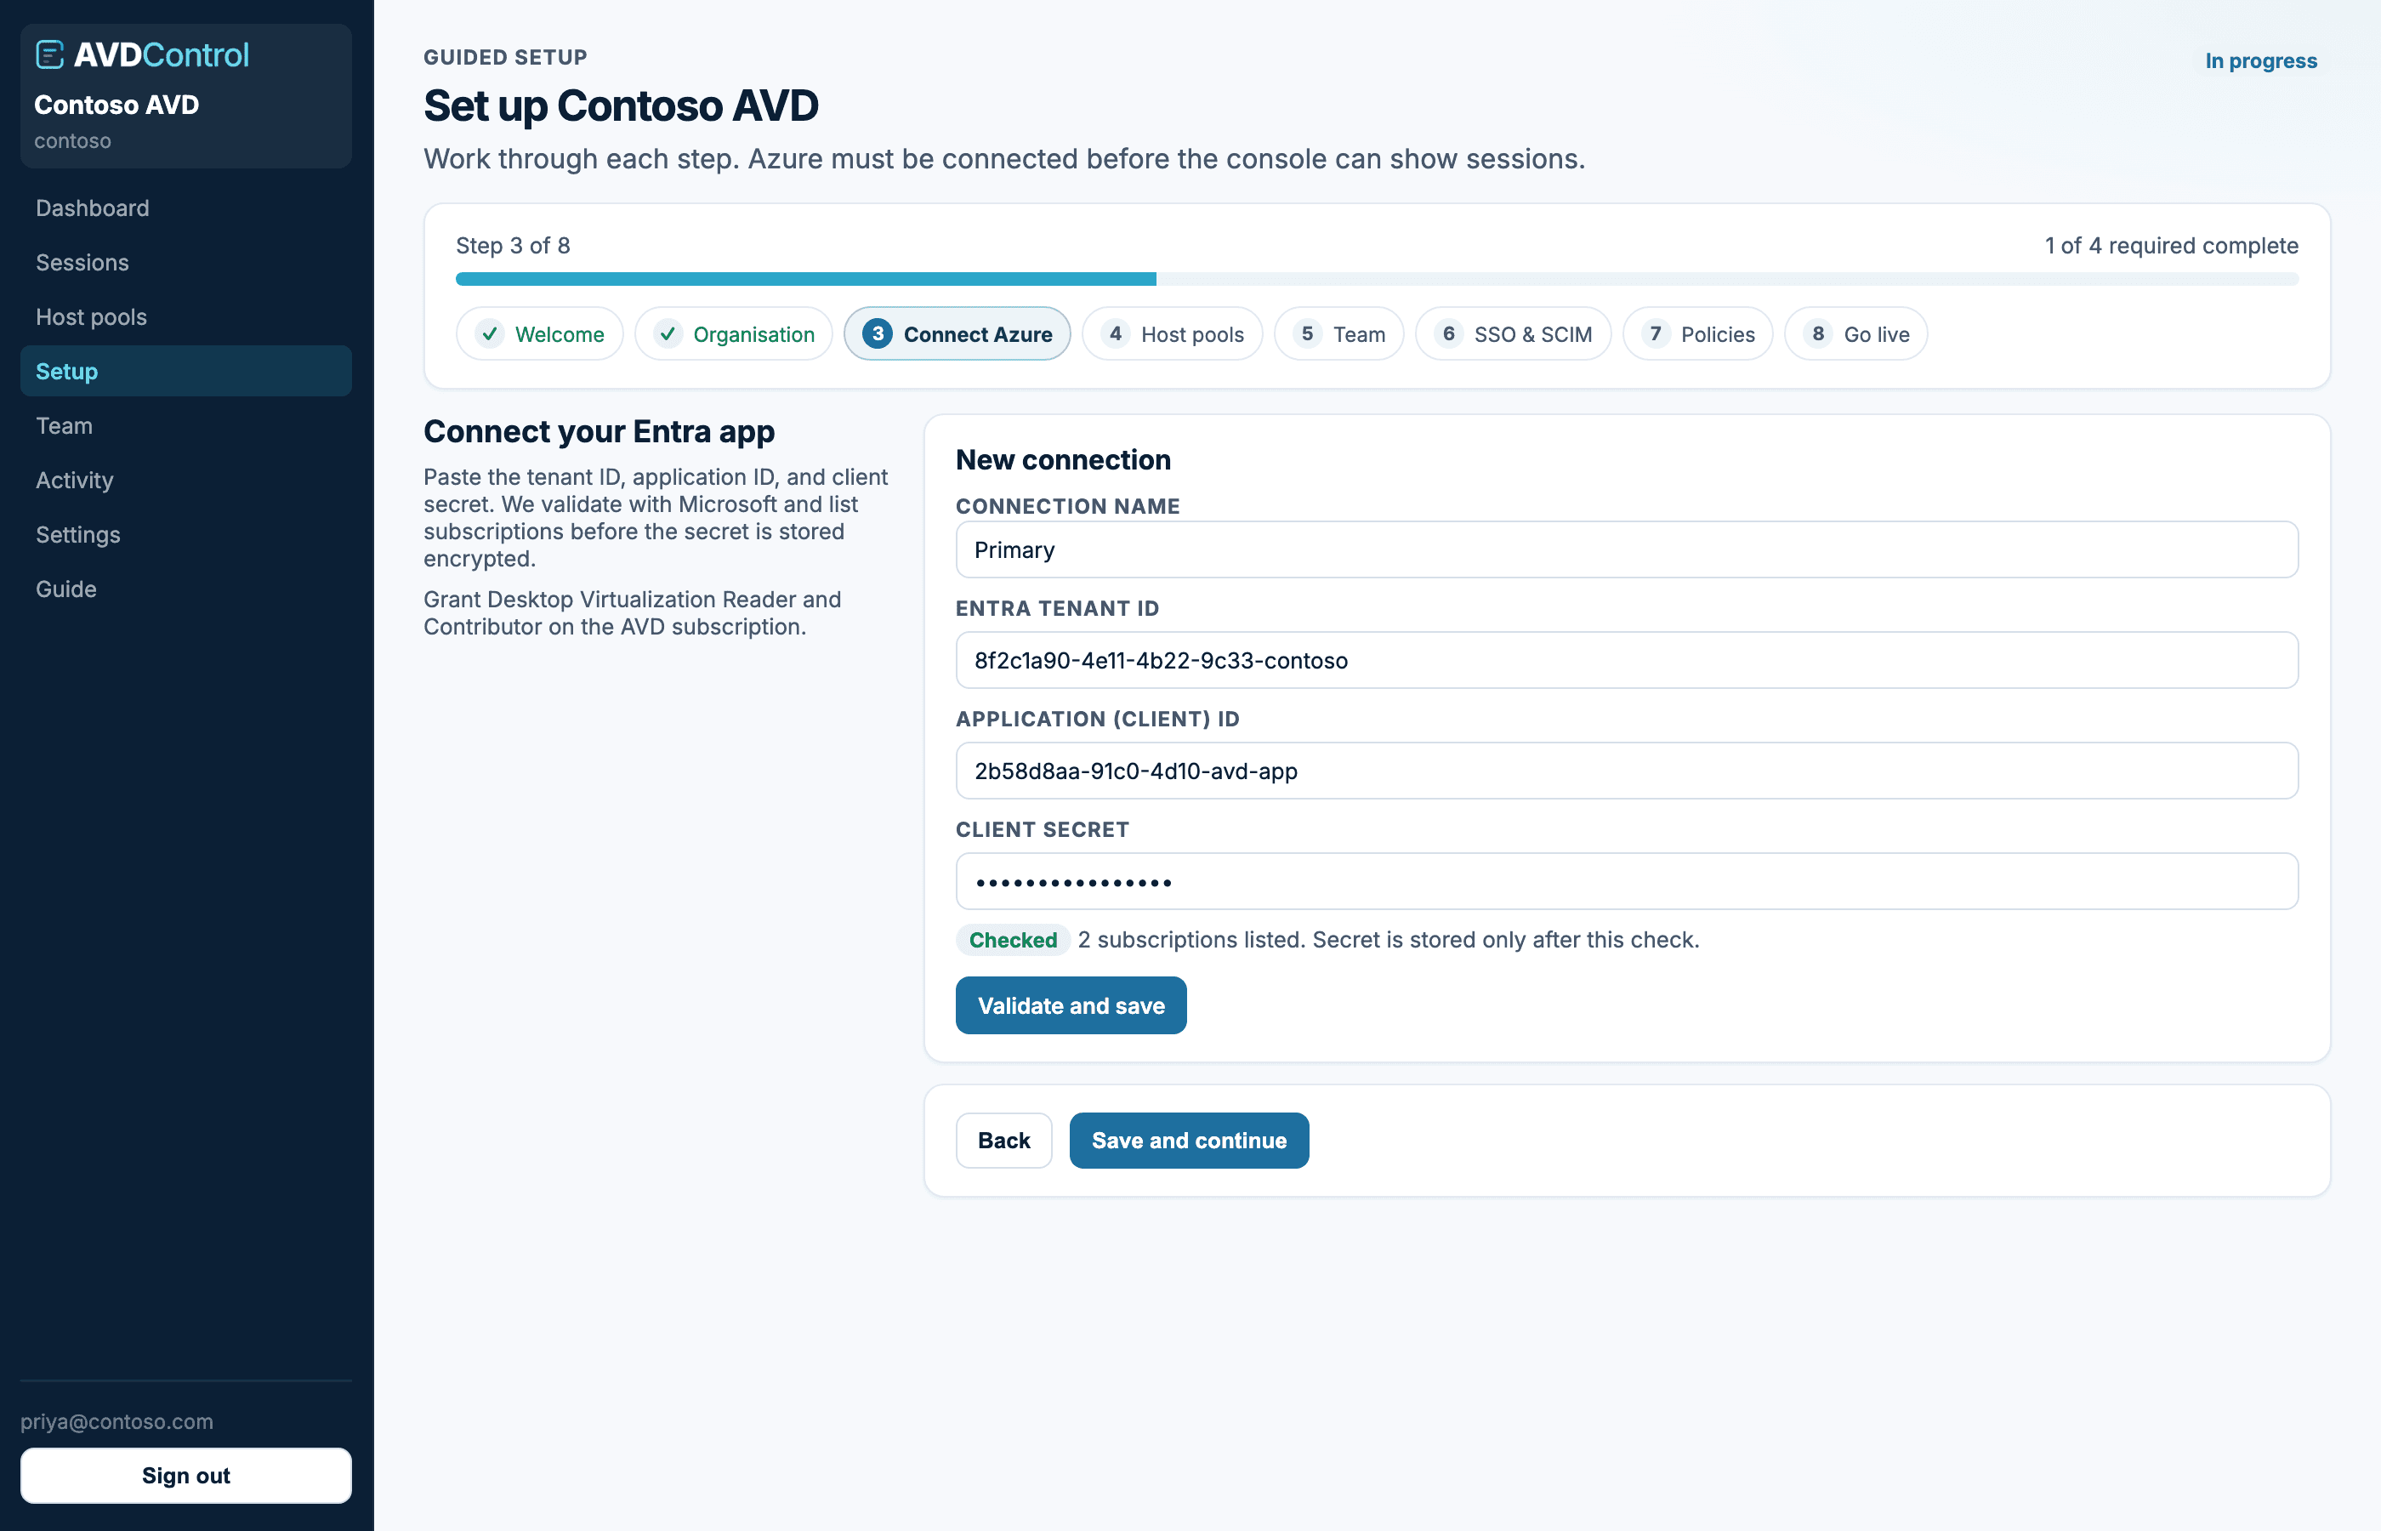The width and height of the screenshot is (2381, 1531).
Task: Click the In progress status label
Action: (2261, 60)
